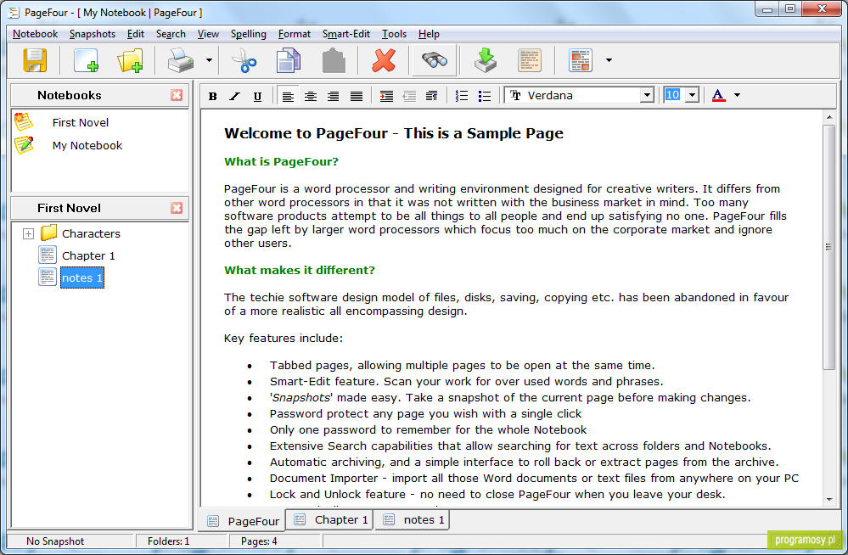Open the View menu

[x=208, y=34]
